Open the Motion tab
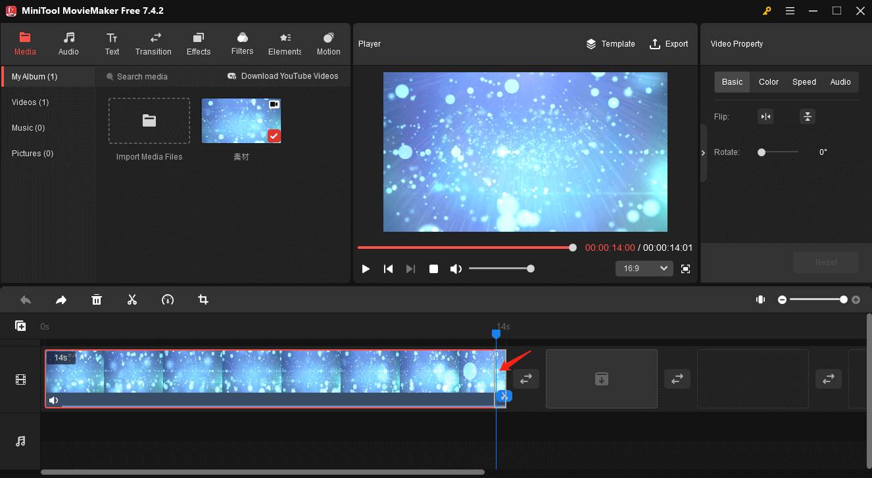Image resolution: width=872 pixels, height=478 pixels. 328,44
